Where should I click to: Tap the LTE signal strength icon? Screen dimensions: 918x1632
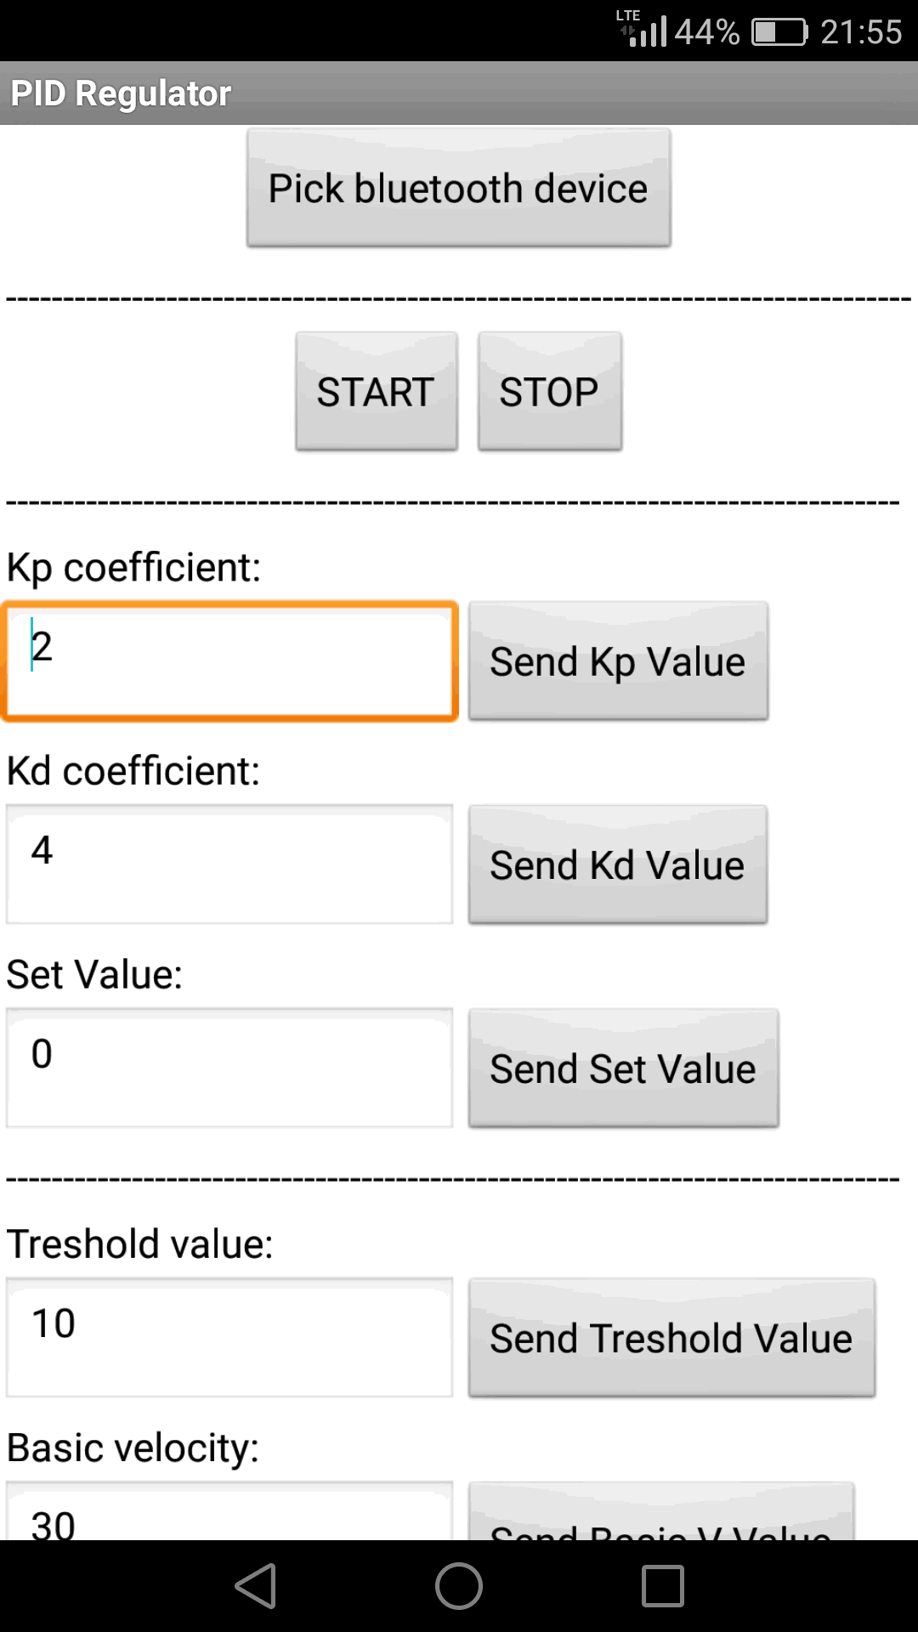[x=643, y=29]
